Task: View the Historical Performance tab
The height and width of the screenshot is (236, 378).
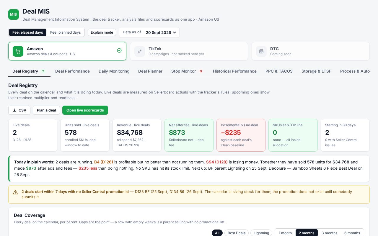Action: [235, 71]
